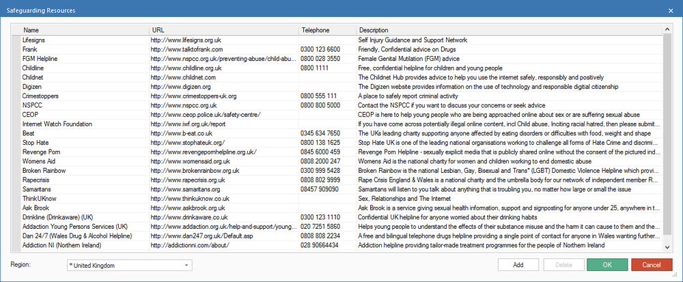
Task: Click the Description column header
Action: tap(509, 30)
